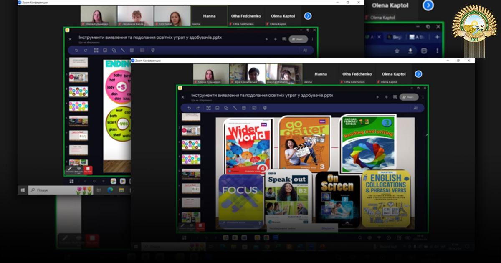Select the pen annotation tool in front window
The image size is (501, 263).
(x=182, y=227)
